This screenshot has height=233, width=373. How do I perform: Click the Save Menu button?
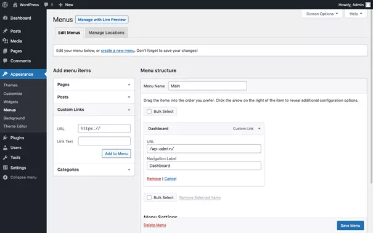click(x=350, y=226)
